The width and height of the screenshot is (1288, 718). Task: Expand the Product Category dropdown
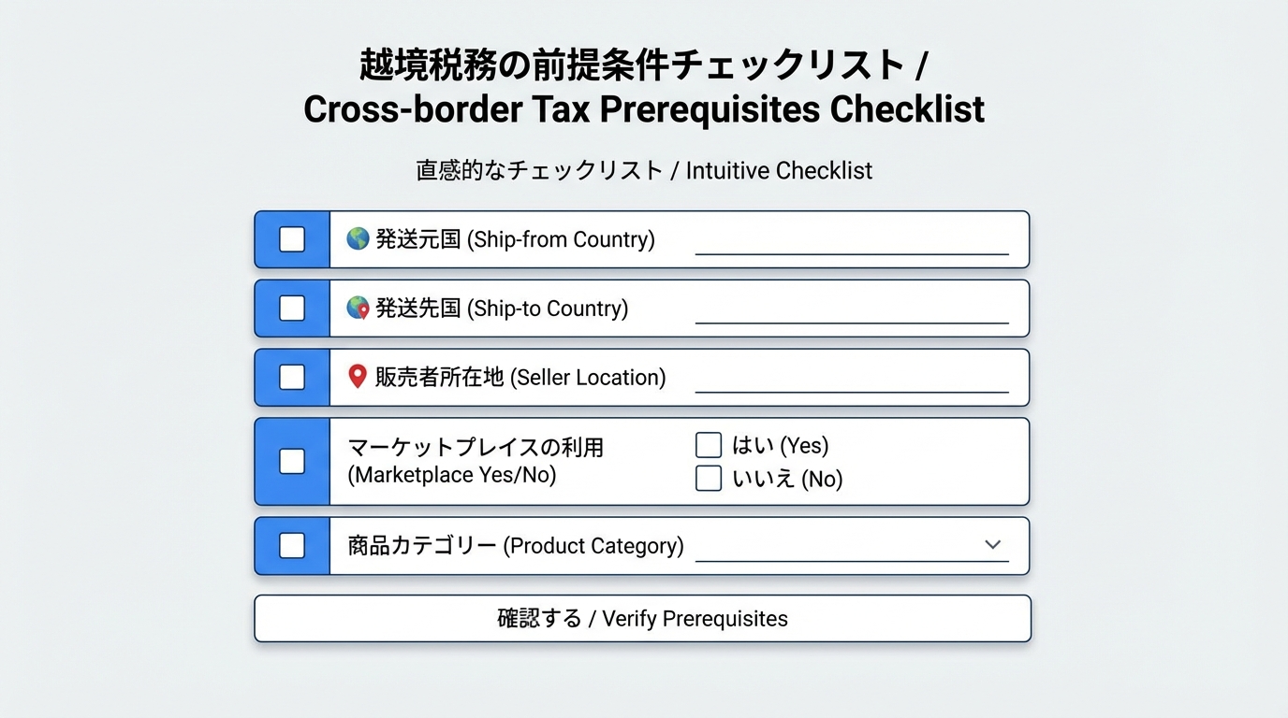pos(992,545)
